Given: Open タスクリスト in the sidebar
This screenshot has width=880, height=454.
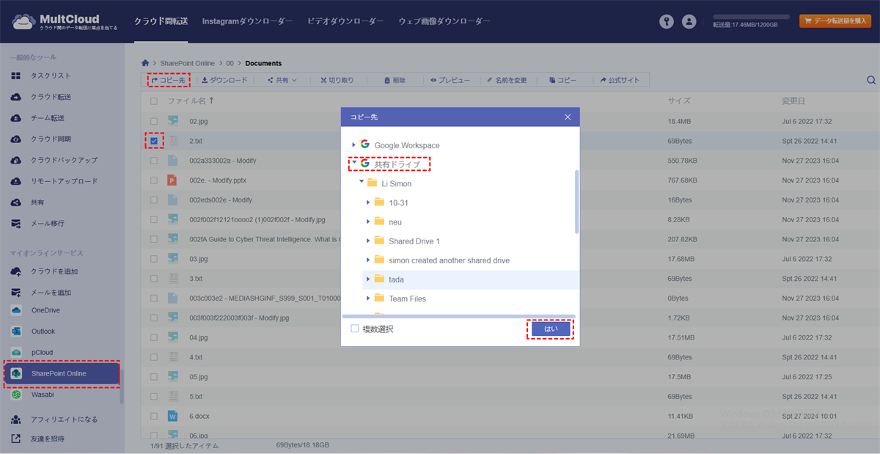Looking at the screenshot, I should pyautogui.click(x=50, y=76).
